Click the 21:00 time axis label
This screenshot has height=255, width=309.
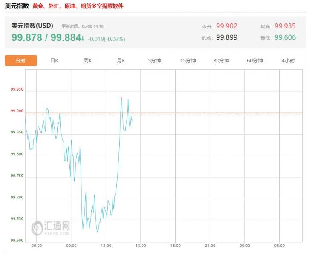click(210, 246)
